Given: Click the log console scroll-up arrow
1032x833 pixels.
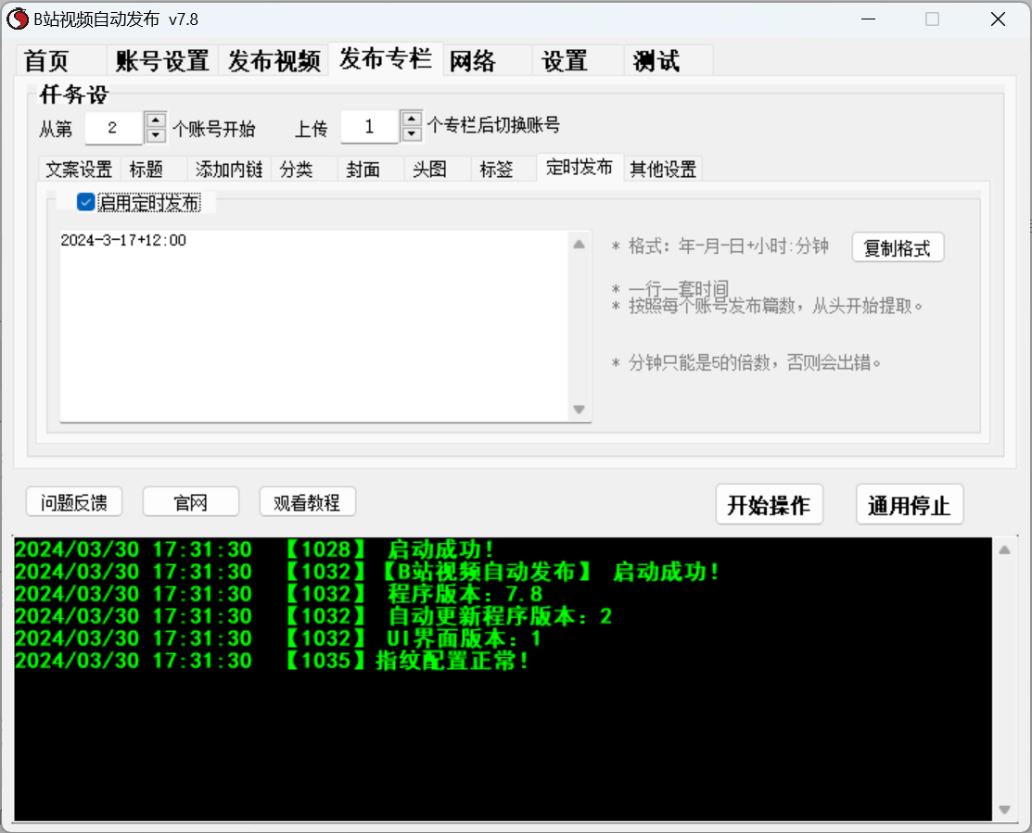Looking at the screenshot, I should click(x=1004, y=550).
